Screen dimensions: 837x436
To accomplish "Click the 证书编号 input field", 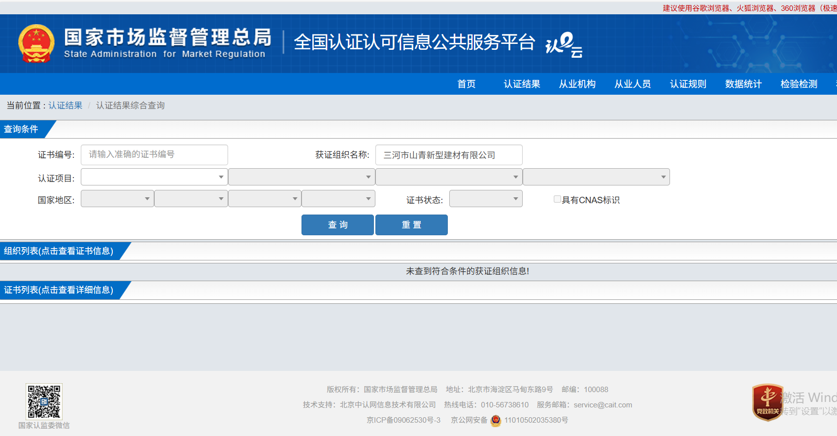I will click(x=154, y=155).
